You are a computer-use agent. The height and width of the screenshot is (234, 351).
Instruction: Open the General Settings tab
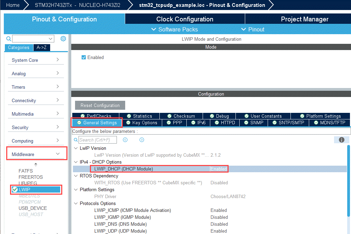(x=97, y=123)
